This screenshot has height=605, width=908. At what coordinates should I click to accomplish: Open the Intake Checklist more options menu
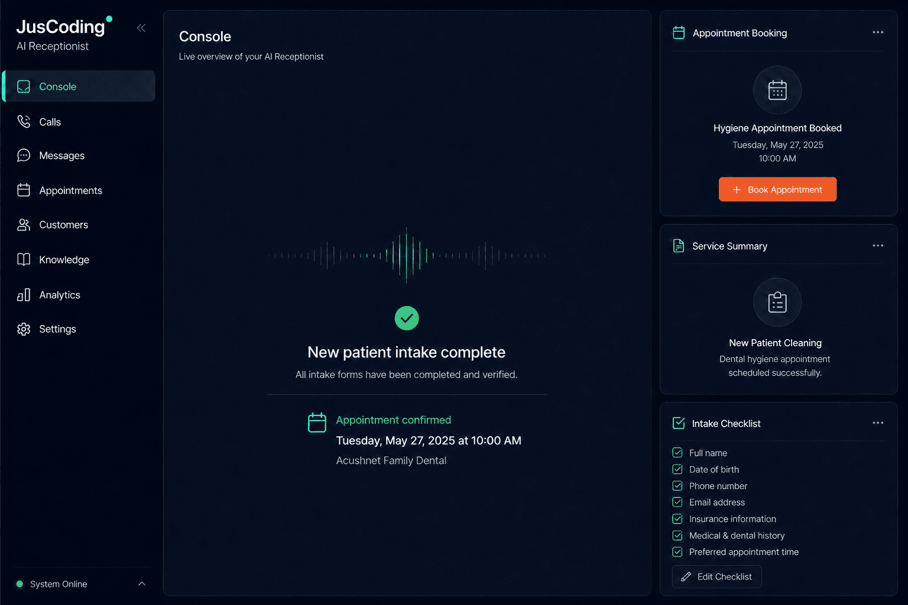pos(878,423)
